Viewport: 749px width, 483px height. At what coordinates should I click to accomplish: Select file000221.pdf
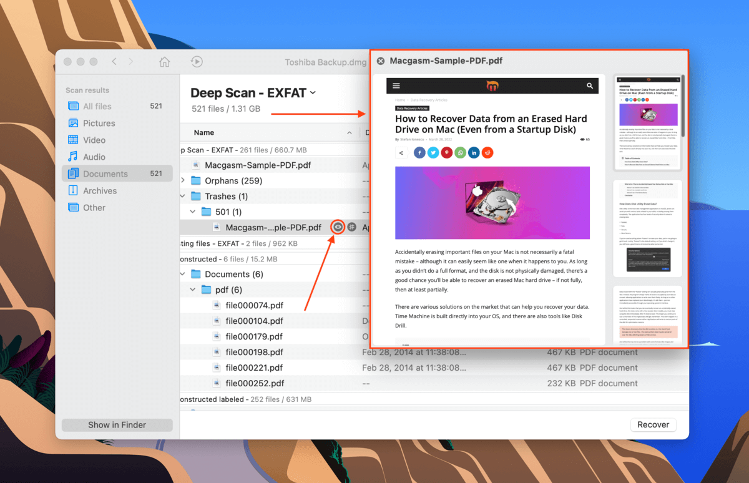coord(254,368)
